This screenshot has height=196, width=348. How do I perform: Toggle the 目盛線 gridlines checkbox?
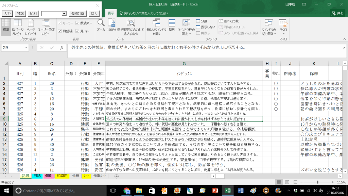(x=60, y=31)
